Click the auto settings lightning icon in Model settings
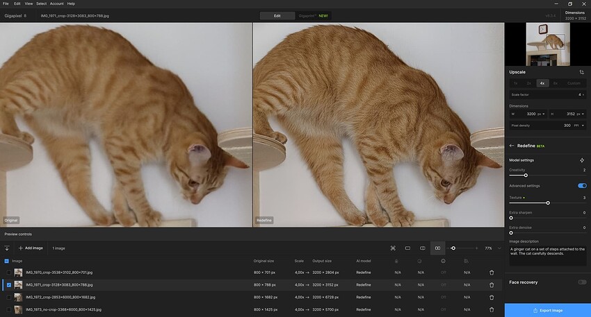Image resolution: width=591 pixels, height=317 pixels. (x=581, y=160)
